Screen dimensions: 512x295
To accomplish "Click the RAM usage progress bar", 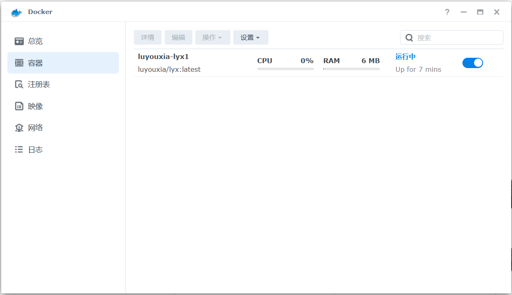I will pyautogui.click(x=351, y=69).
